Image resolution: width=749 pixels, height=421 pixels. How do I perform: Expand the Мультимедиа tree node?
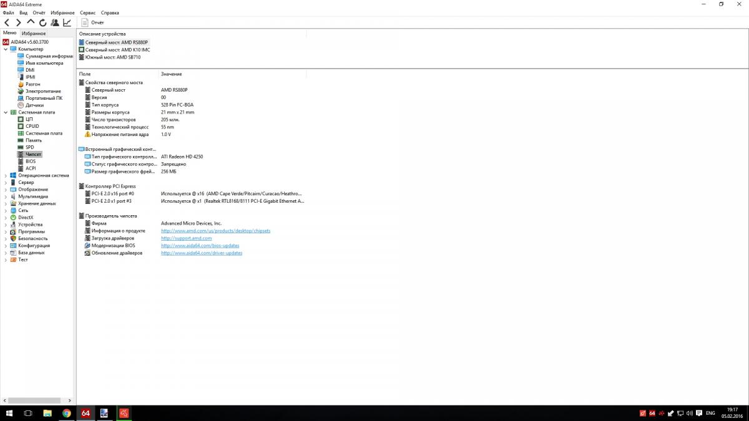pos(6,196)
